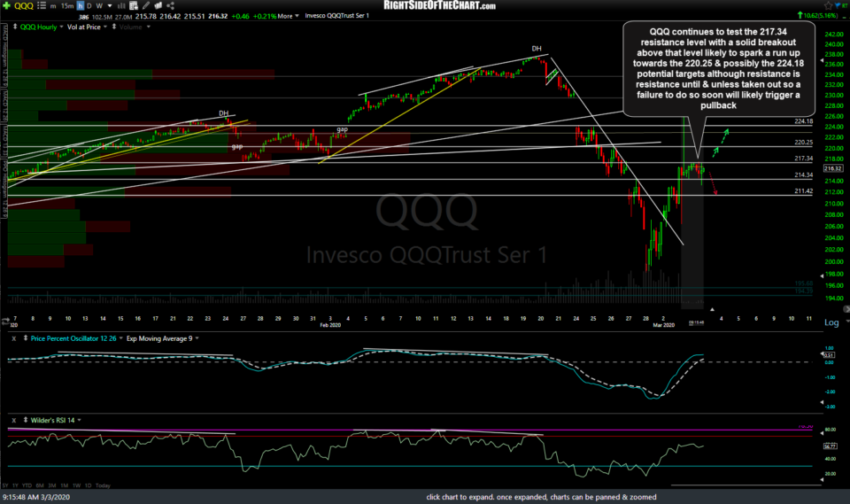Screen dimensions: 850x504
Task: Switch to the Daily 'D' timeframe
Action: [x=89, y=6]
